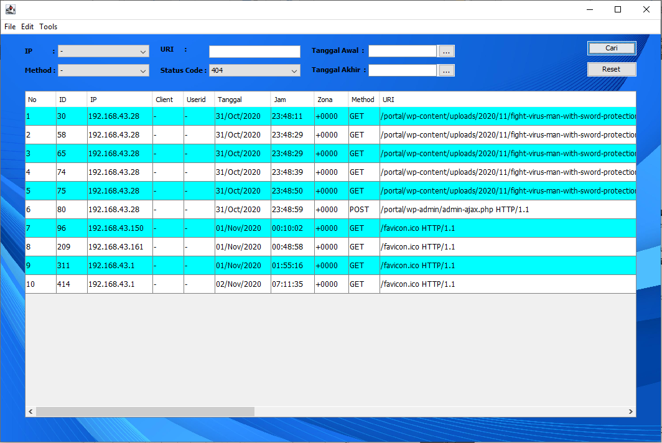The image size is (662, 443).
Task: Click the Java application icon in title bar
Action: click(x=10, y=9)
